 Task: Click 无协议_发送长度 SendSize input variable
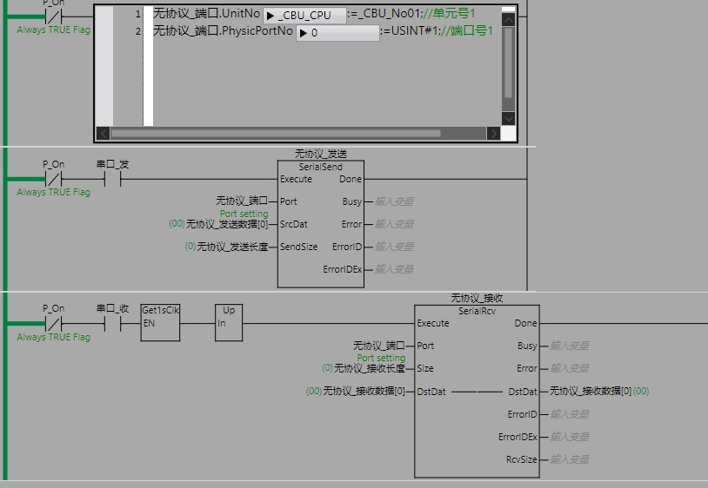coord(231,247)
